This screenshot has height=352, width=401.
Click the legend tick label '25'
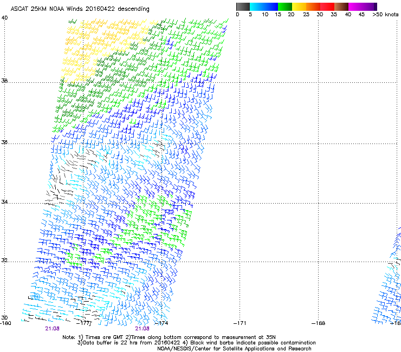[x=306, y=15]
